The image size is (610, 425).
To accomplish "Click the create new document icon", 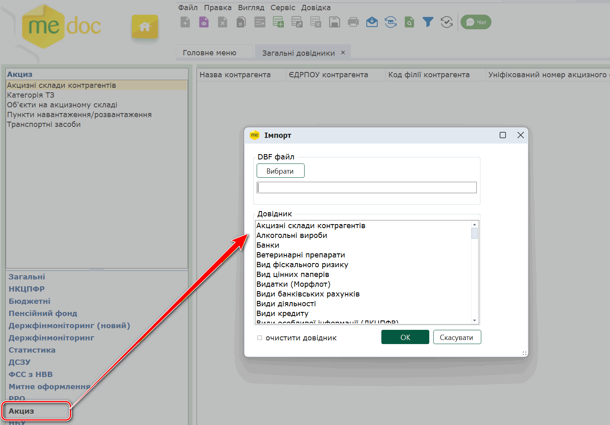I will coord(185,22).
